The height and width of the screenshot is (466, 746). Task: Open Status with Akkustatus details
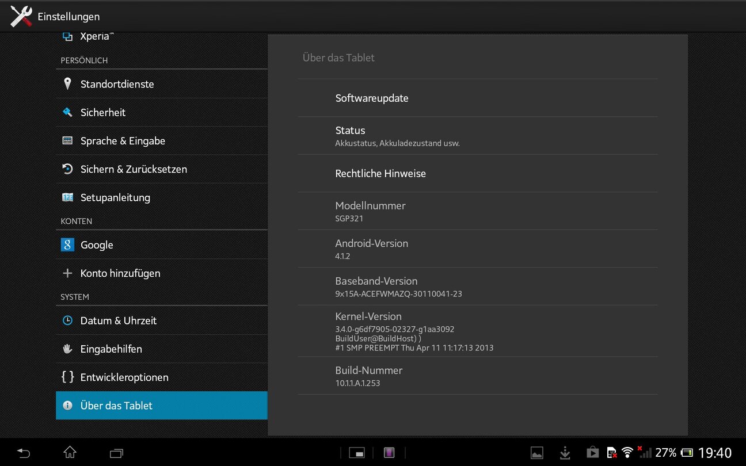point(397,136)
